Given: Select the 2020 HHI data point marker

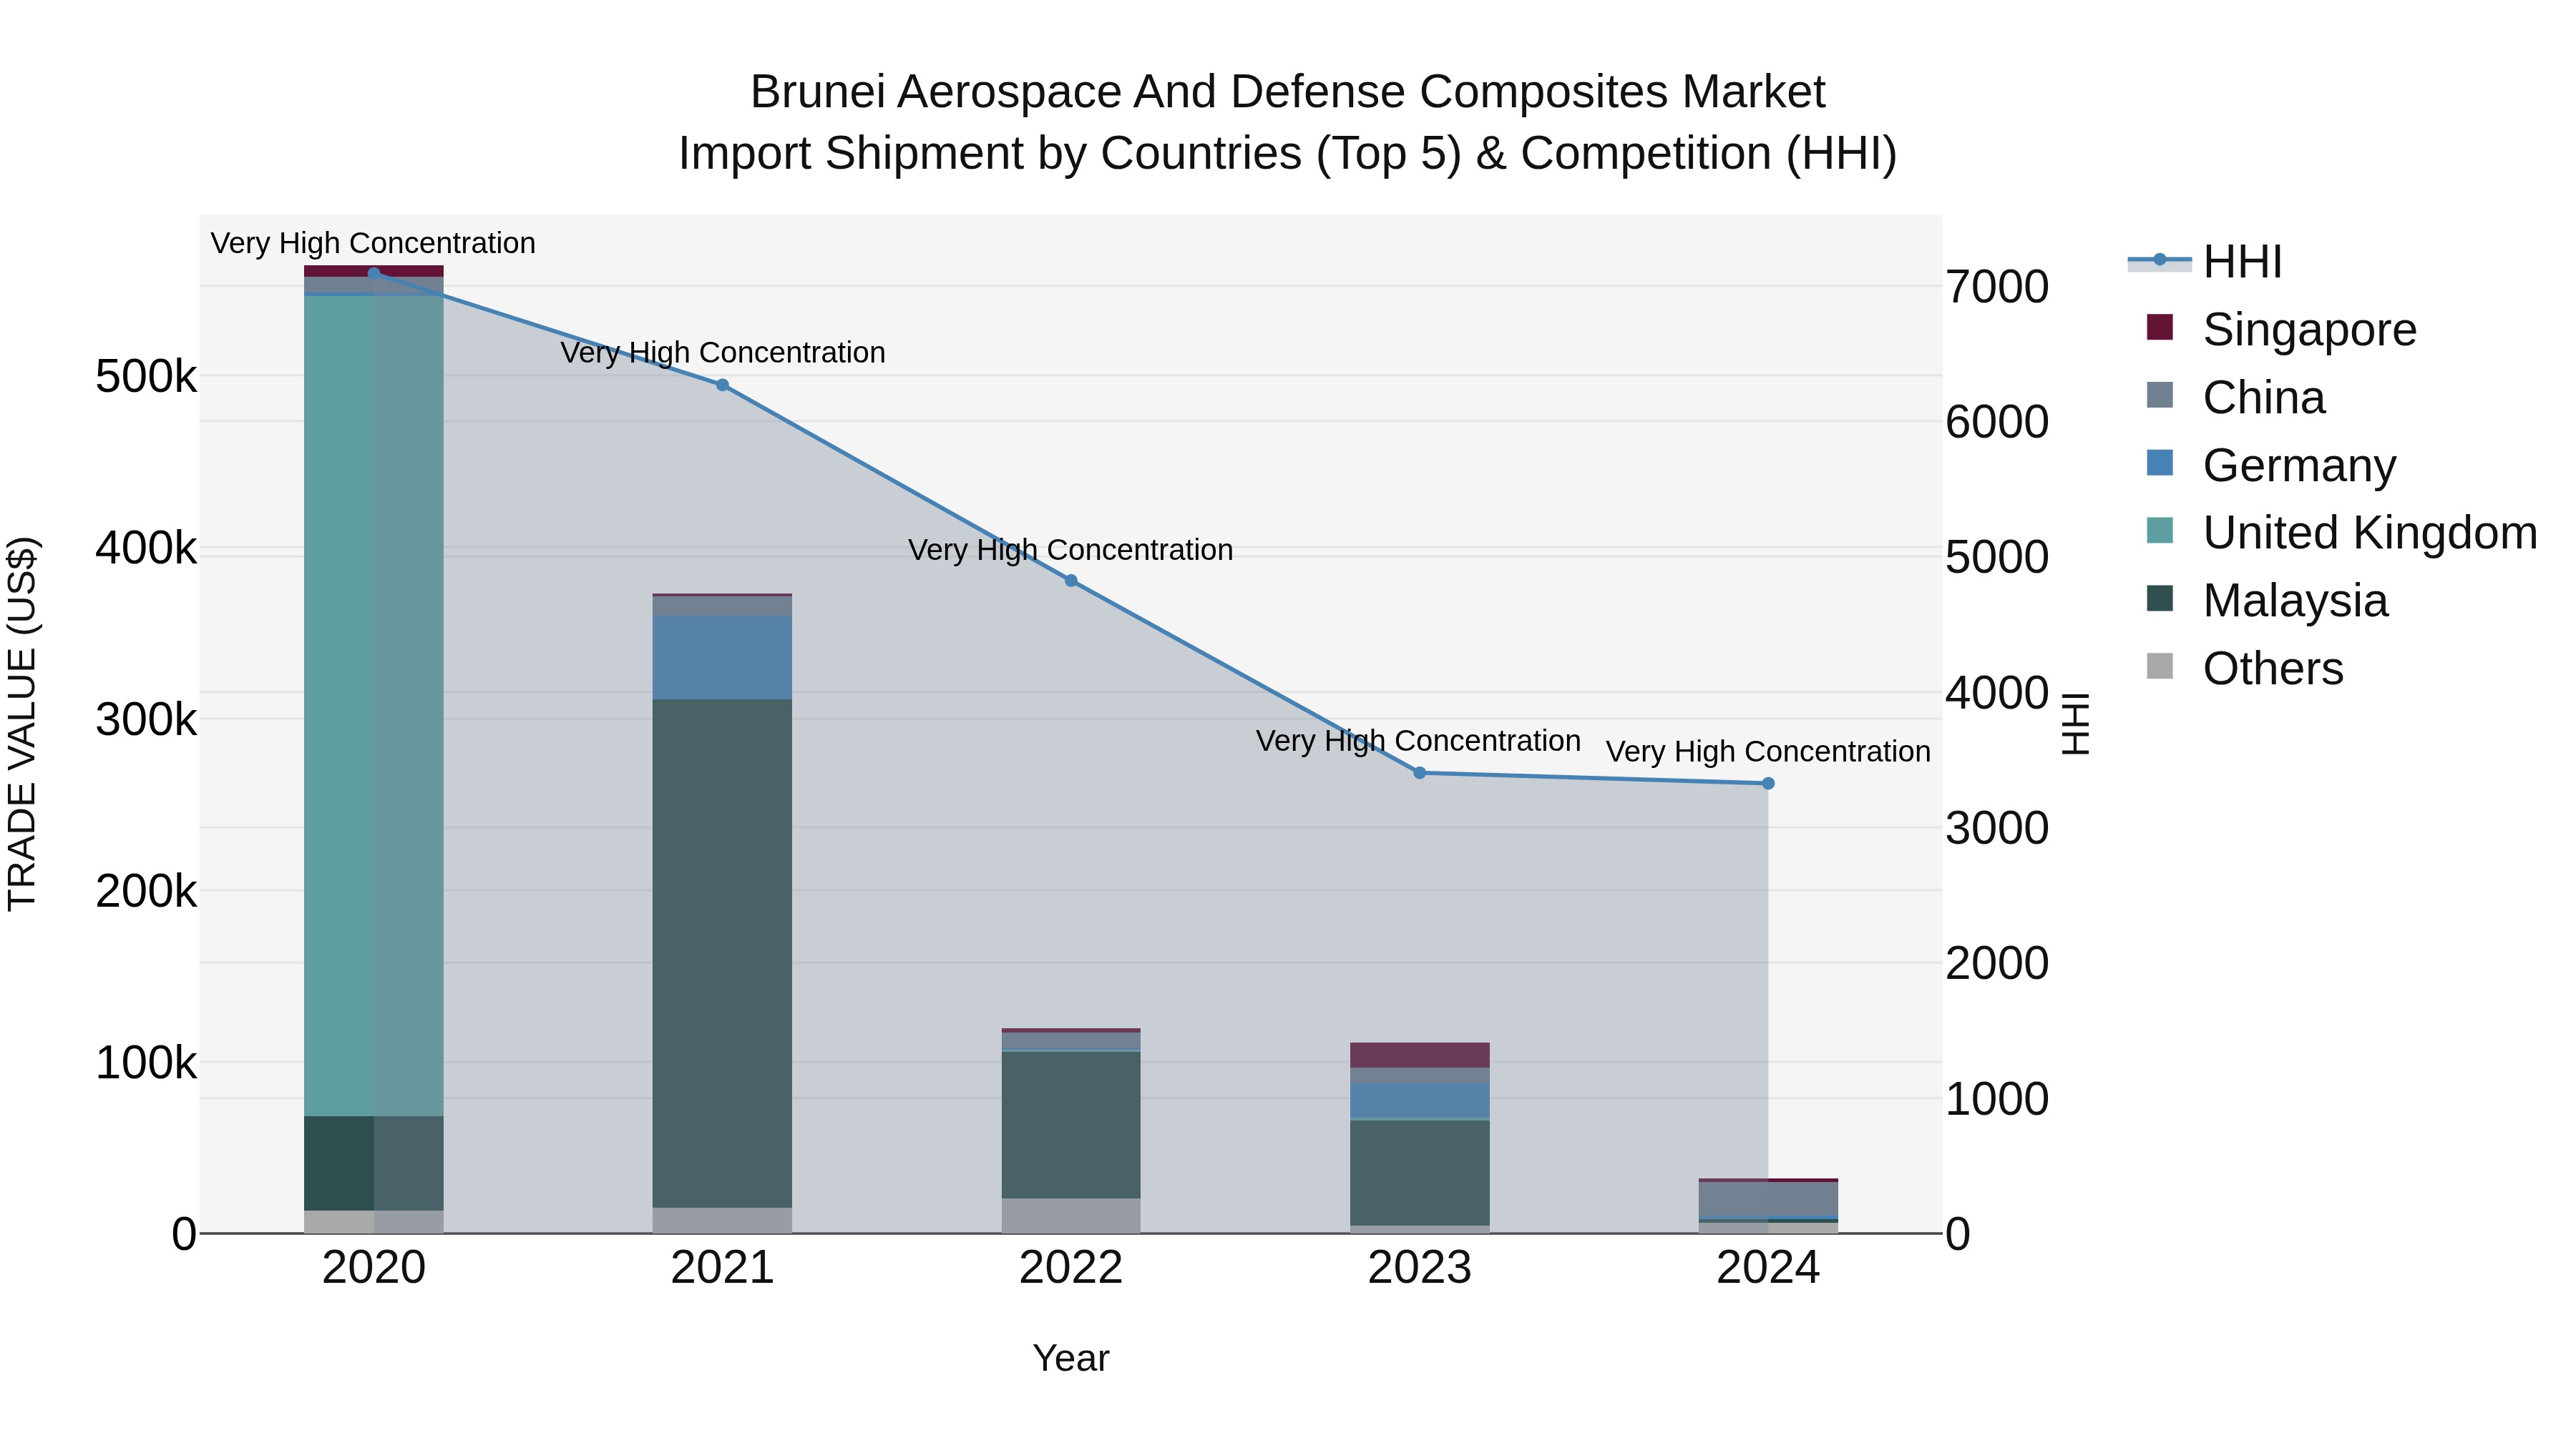Looking at the screenshot, I should (374, 273).
